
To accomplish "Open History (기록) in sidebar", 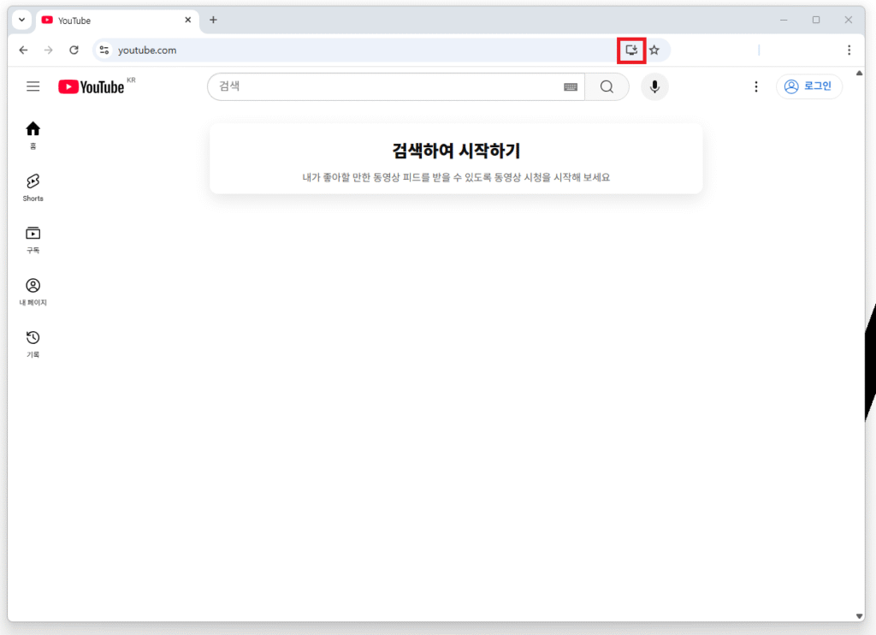I will (33, 344).
